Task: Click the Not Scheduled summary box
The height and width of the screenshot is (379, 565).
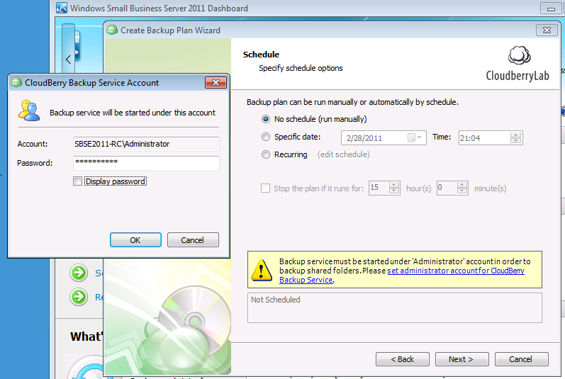Action: point(395,307)
